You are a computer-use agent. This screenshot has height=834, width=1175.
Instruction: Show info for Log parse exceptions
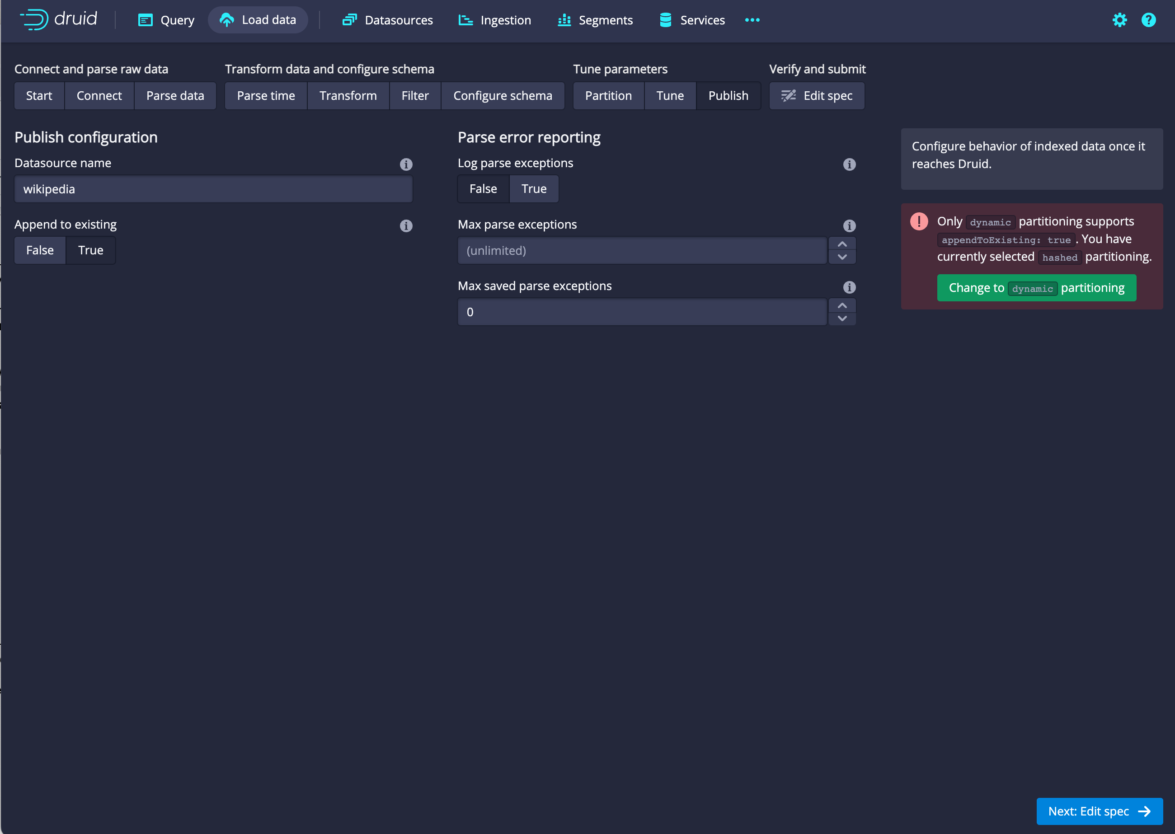[849, 164]
